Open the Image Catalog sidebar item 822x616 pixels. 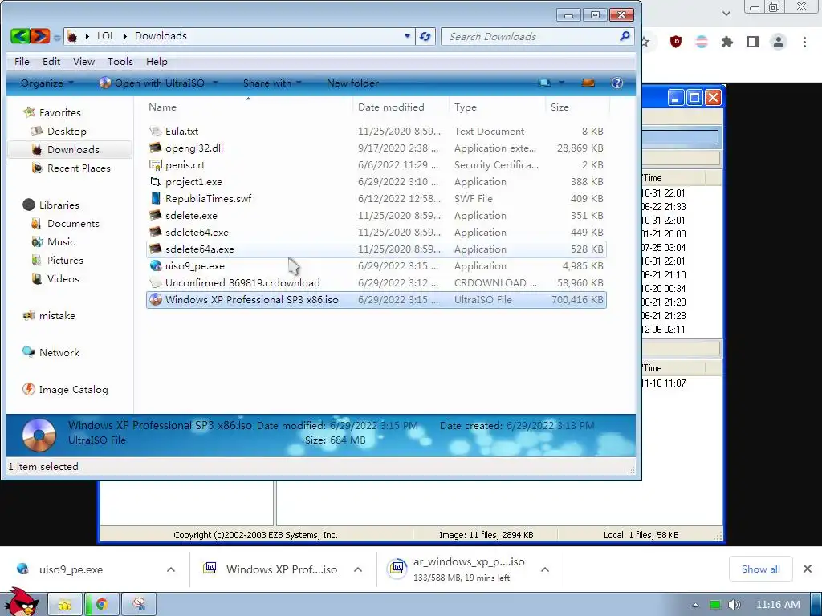click(x=66, y=389)
